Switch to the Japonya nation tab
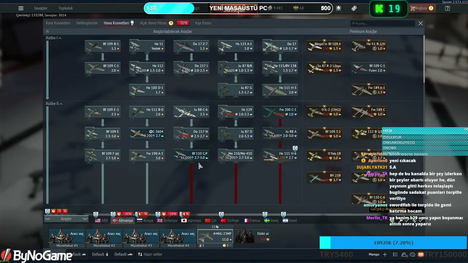 point(191,221)
